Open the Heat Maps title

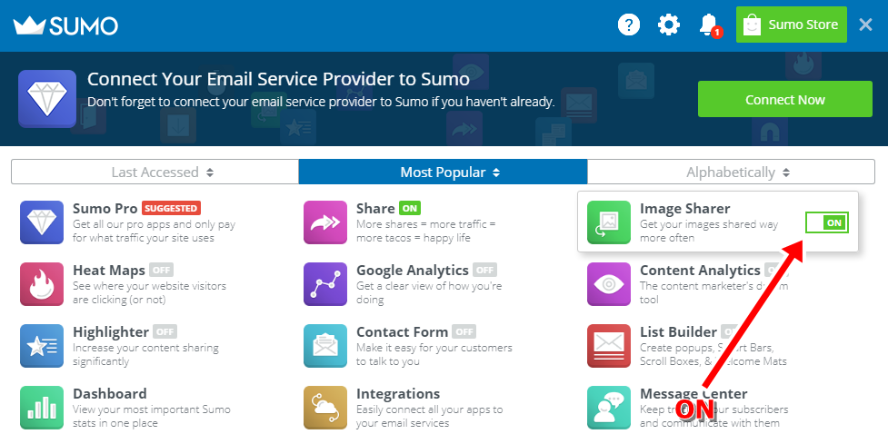[109, 270]
